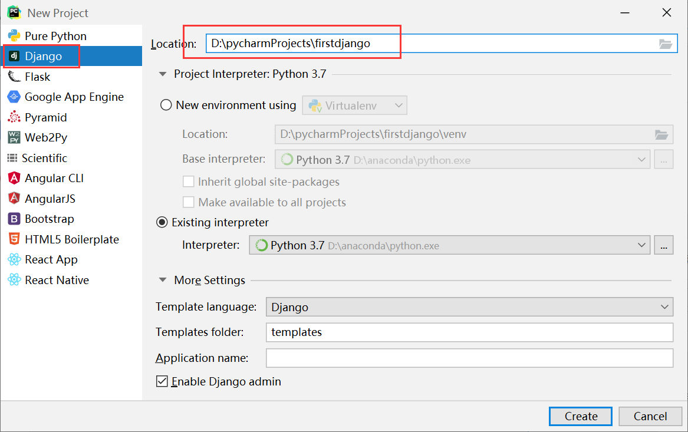Select Flask project type
This screenshot has height=432, width=688.
71,77
